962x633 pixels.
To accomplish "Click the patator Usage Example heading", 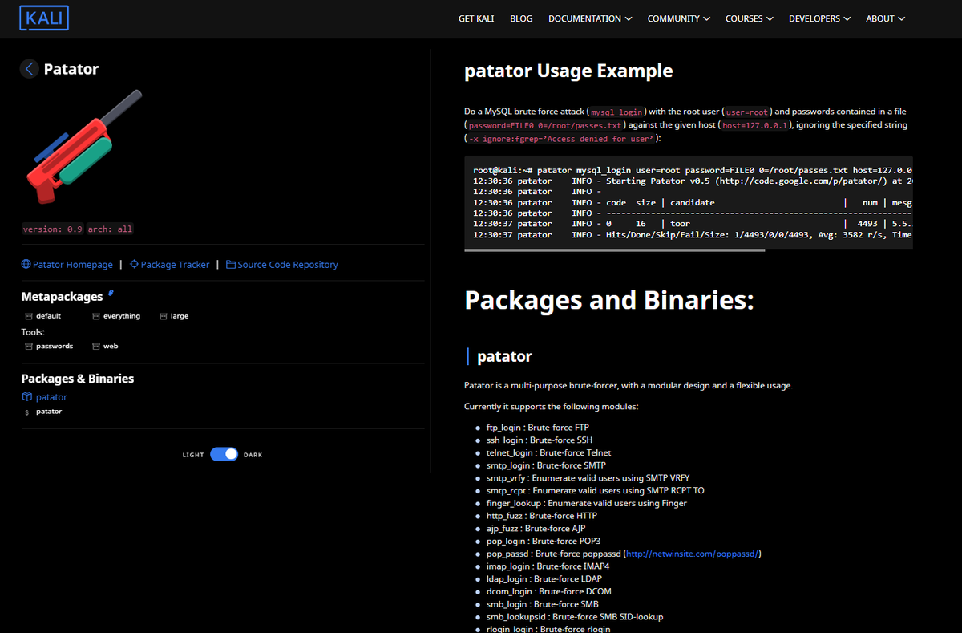I will pos(568,71).
